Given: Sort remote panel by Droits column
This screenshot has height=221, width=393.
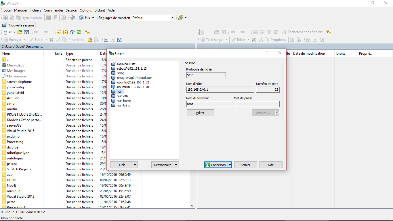Looking at the screenshot, I should point(346,54).
